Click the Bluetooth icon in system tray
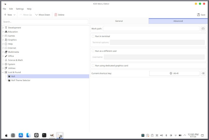This screenshot has width=209, height=140. click(166, 135)
